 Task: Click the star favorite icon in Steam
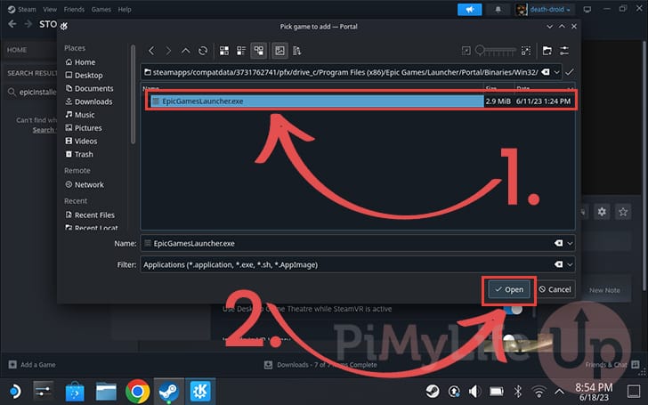[x=623, y=212]
